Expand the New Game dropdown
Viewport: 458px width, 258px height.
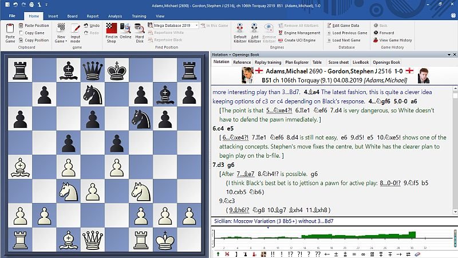[x=60, y=41]
